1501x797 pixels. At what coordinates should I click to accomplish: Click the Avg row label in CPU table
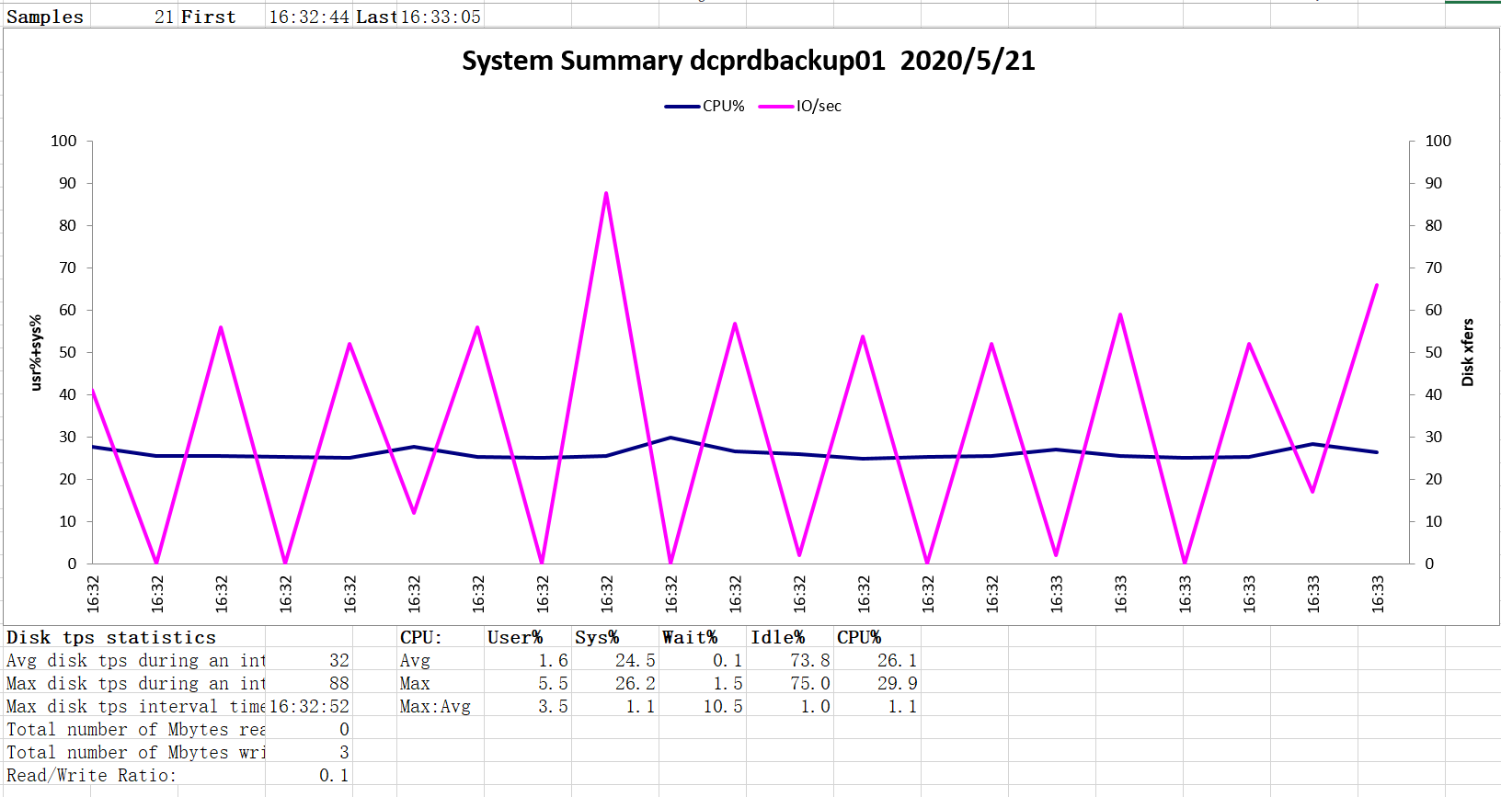click(x=441, y=660)
